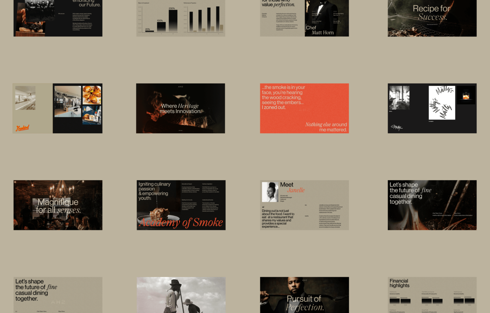490x313 pixels.
Task: Click the small Matty's signature logo
Action: coord(396,127)
